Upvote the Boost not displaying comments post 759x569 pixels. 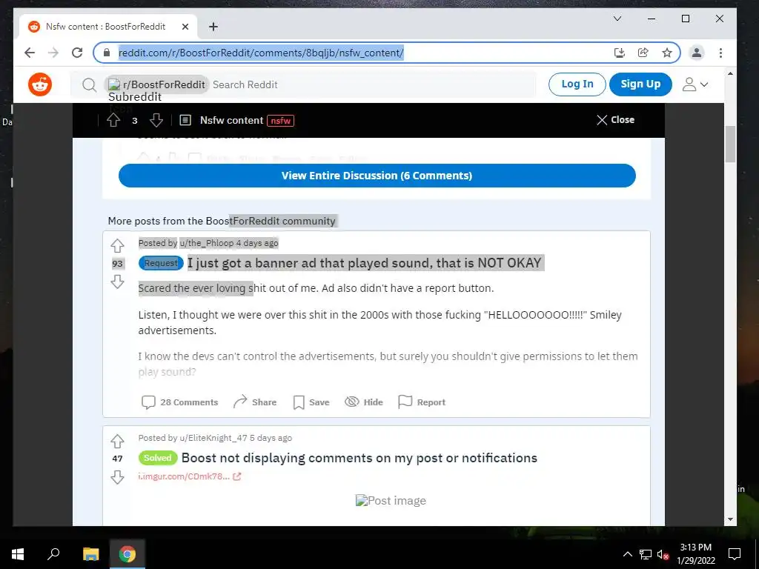[117, 442]
